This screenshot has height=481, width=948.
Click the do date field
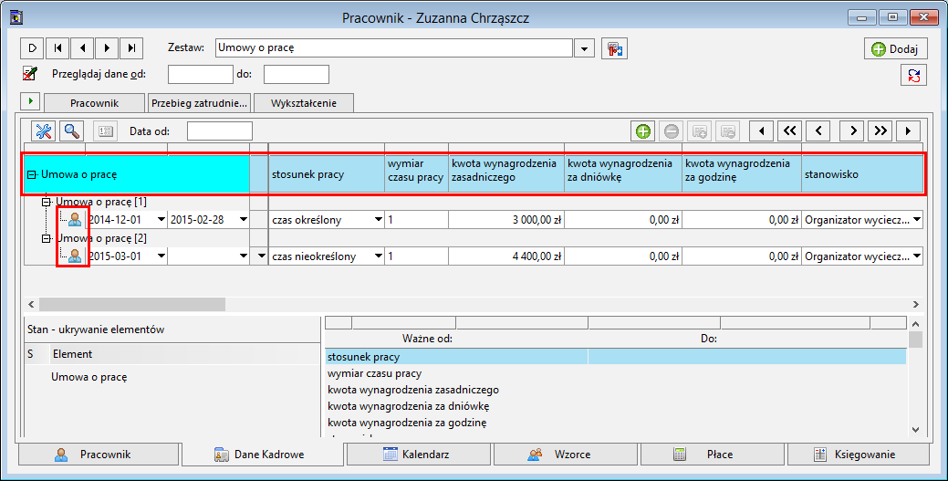297,75
